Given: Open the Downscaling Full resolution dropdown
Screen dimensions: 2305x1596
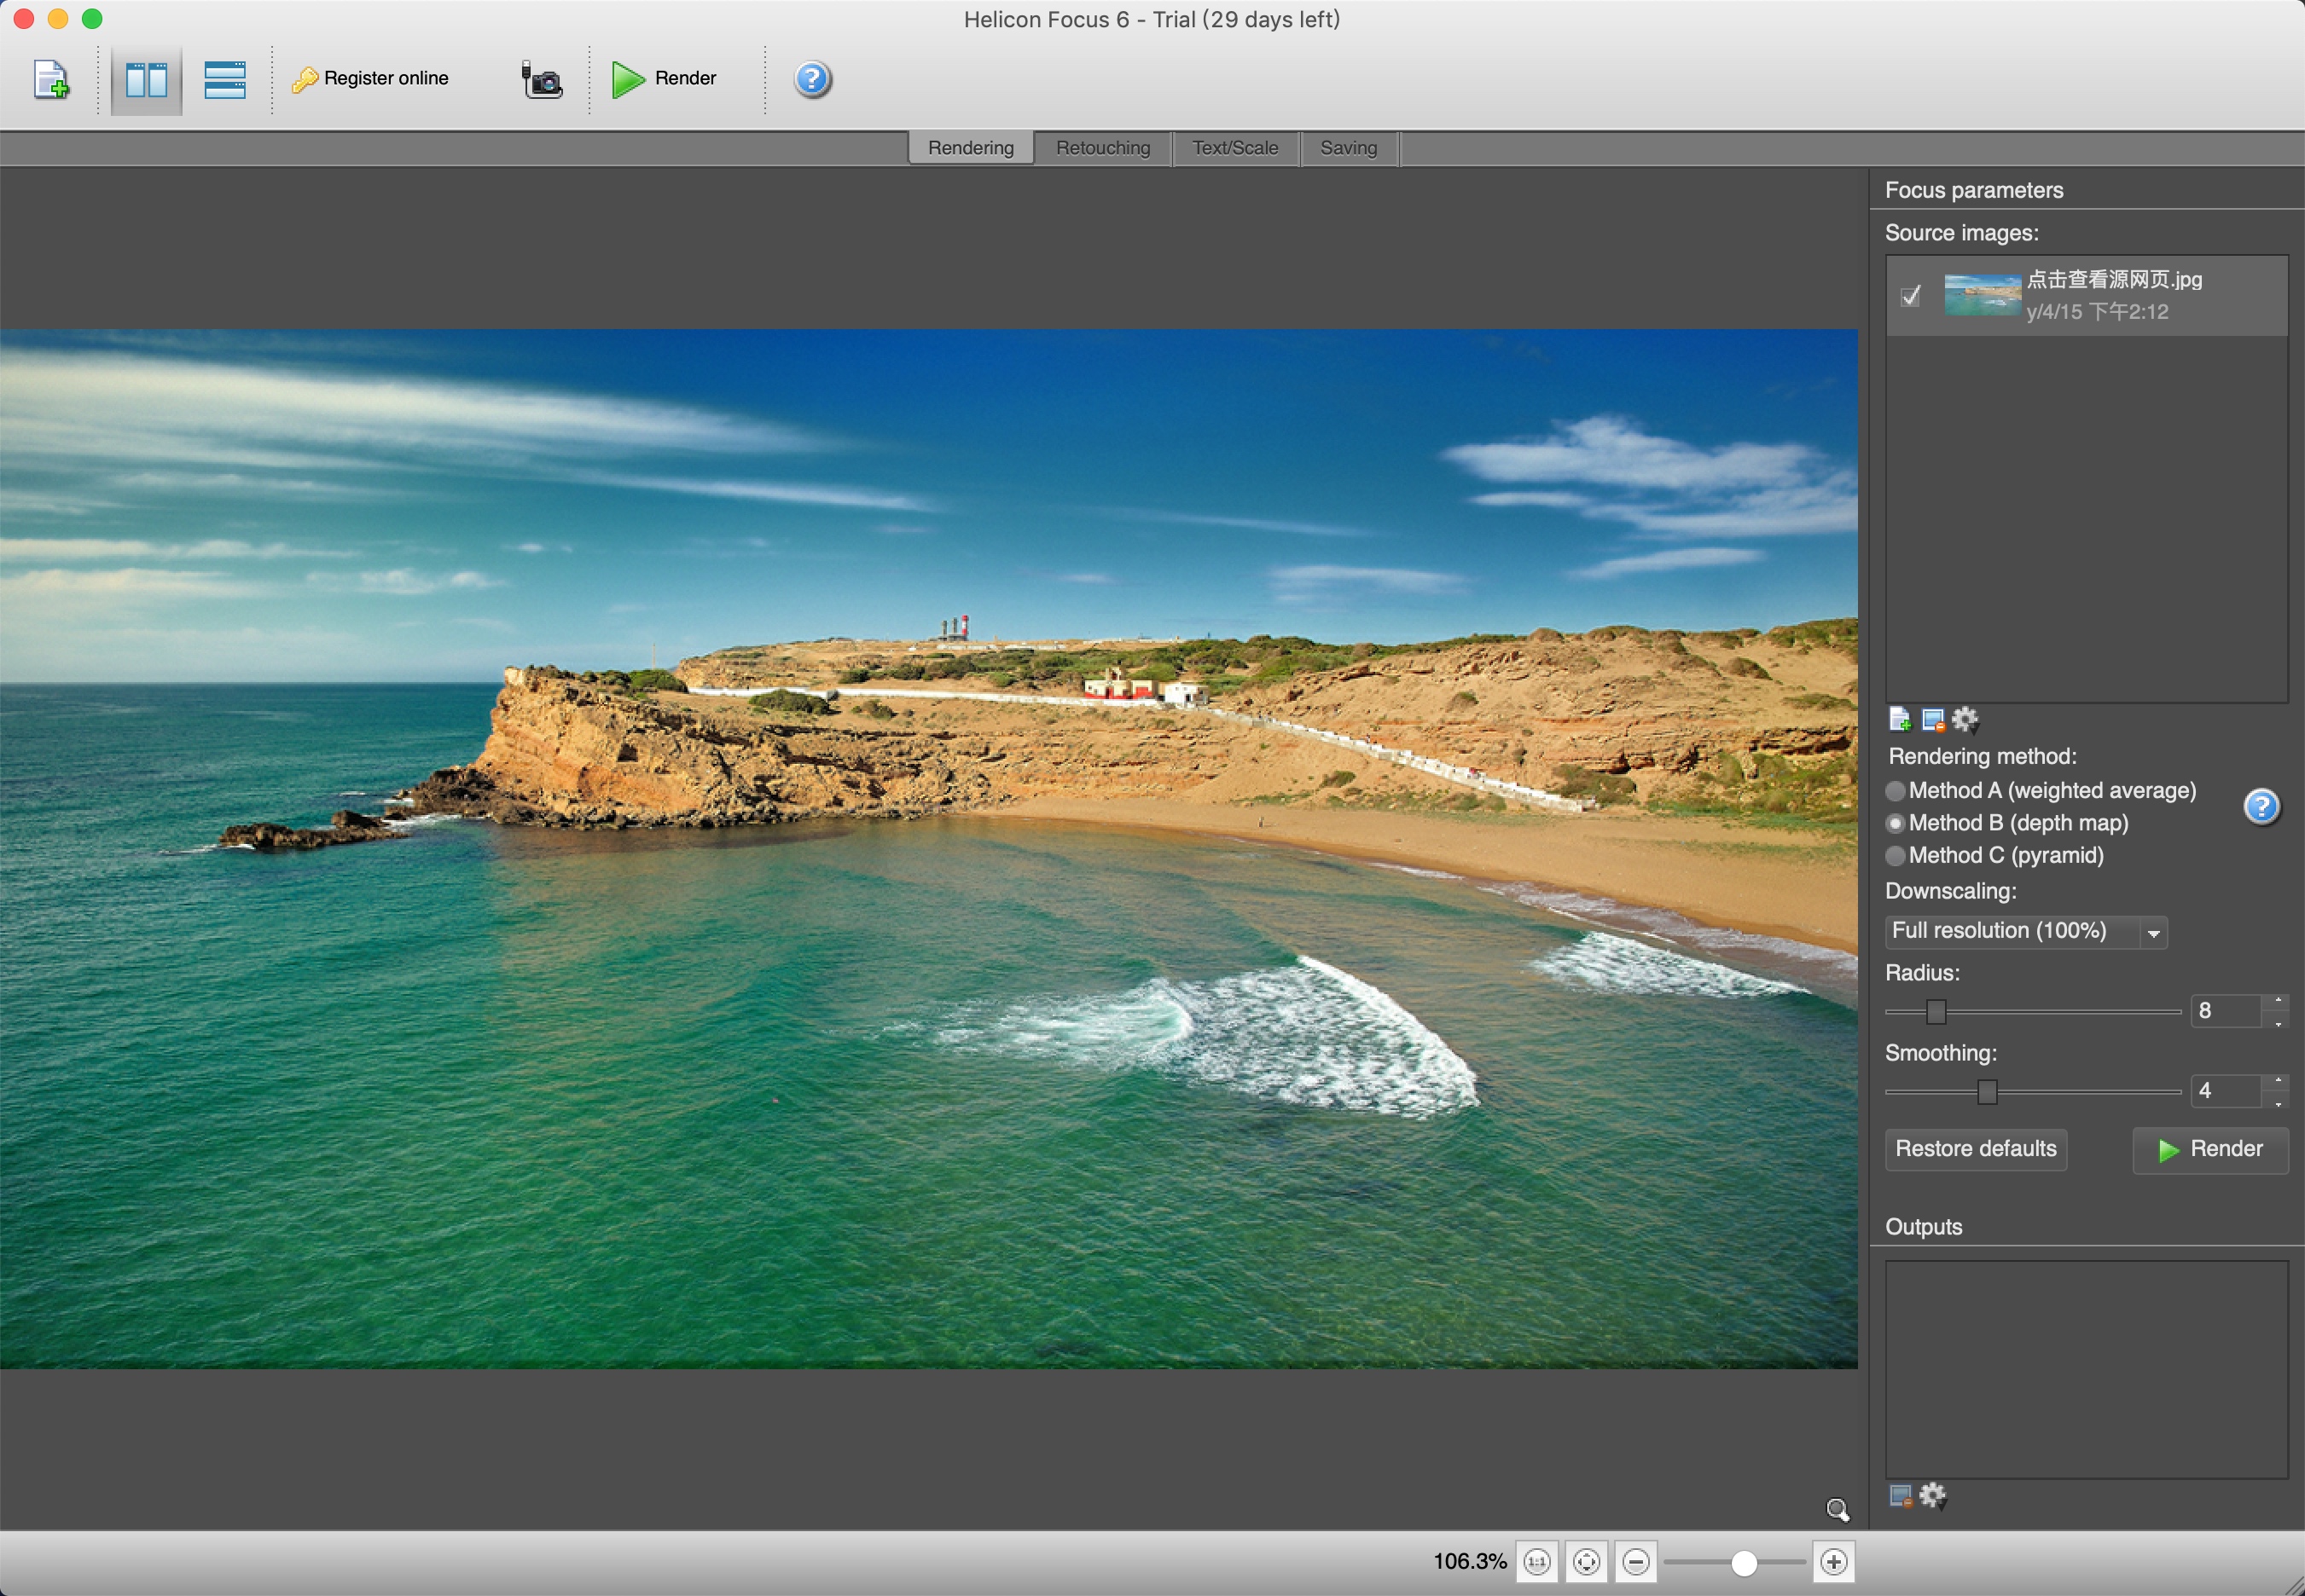Looking at the screenshot, I should point(2025,932).
